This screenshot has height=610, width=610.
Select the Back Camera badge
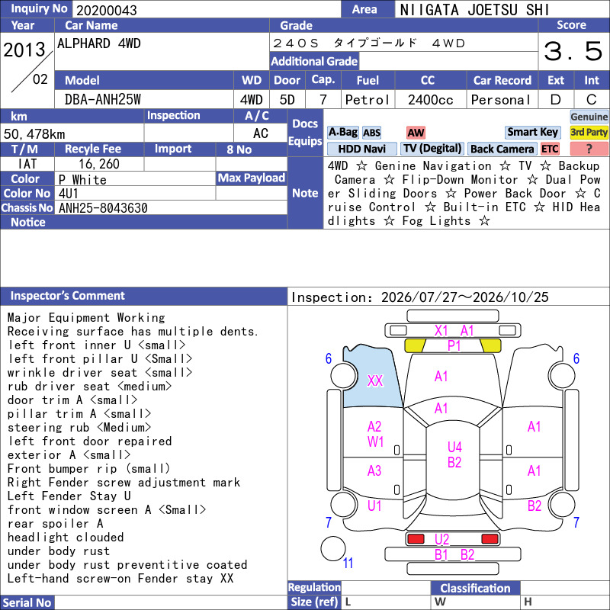[502, 149]
